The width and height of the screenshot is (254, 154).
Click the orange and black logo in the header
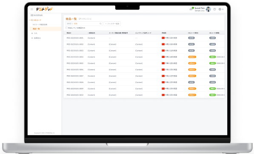tap(44, 9)
